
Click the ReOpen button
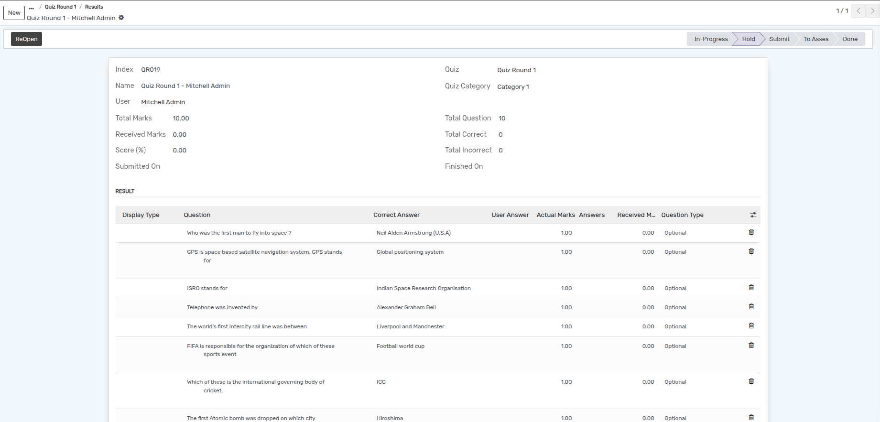(26, 39)
